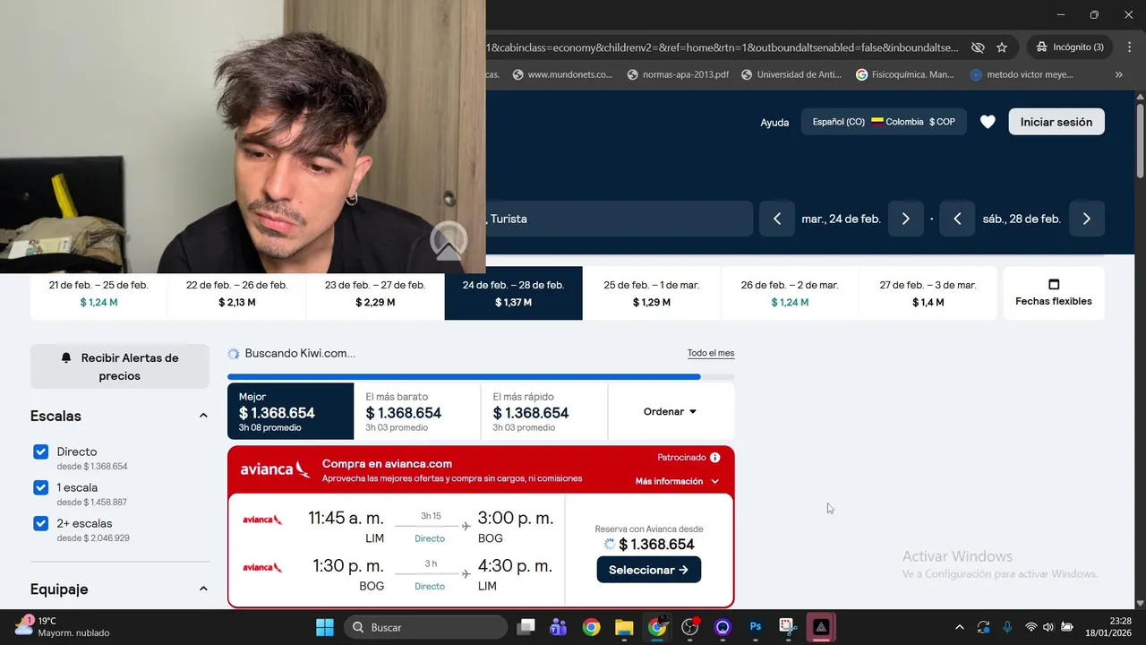Click Recibir Alertas de precios button

(120, 366)
